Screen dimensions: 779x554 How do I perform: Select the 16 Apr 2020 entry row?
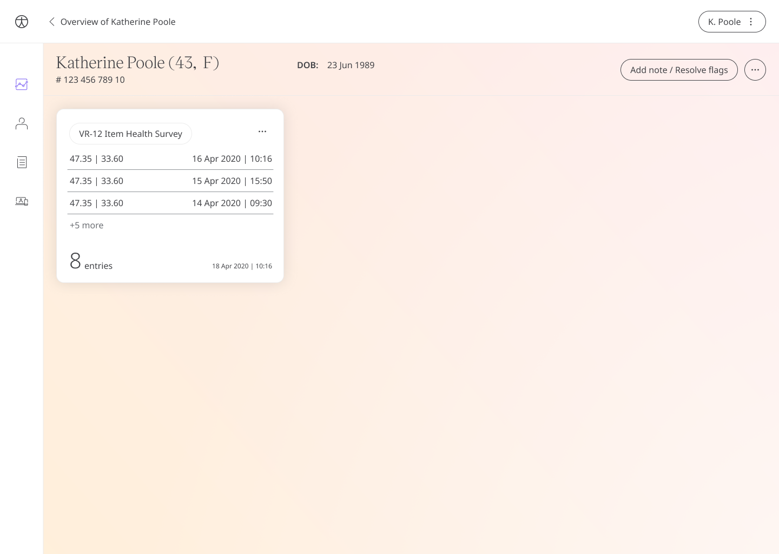170,159
